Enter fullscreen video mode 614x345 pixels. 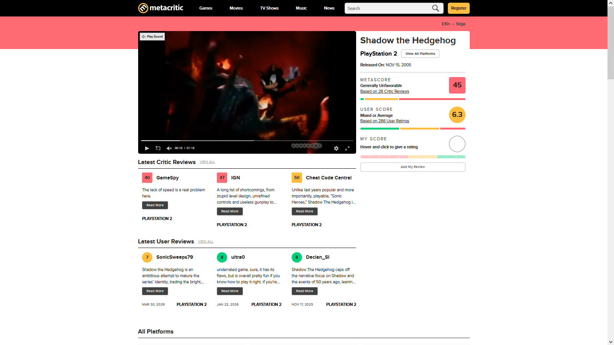coord(347,148)
